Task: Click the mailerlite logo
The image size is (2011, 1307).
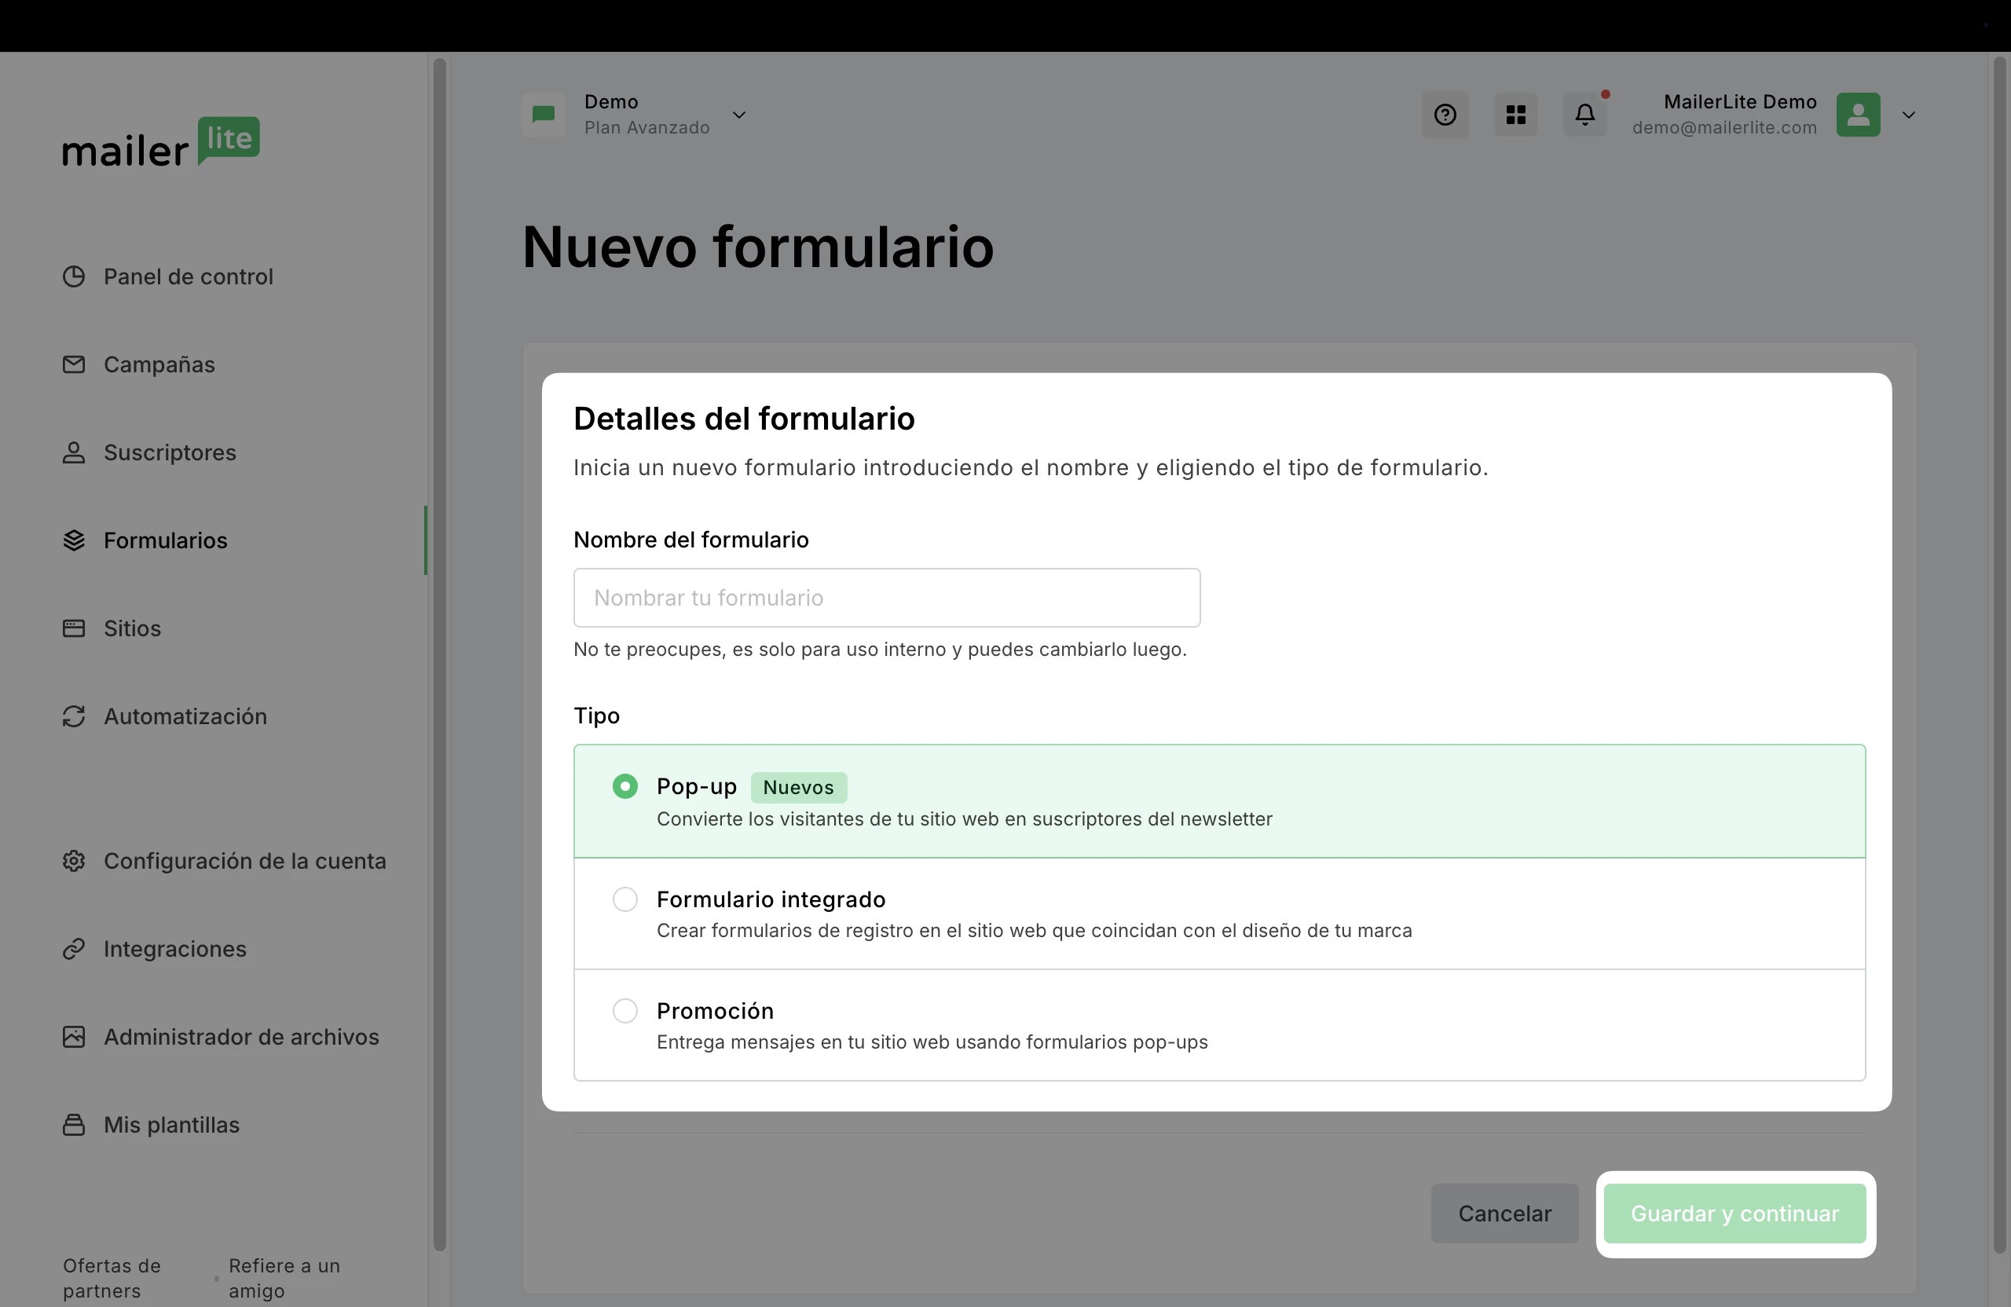Action: pyautogui.click(x=160, y=142)
